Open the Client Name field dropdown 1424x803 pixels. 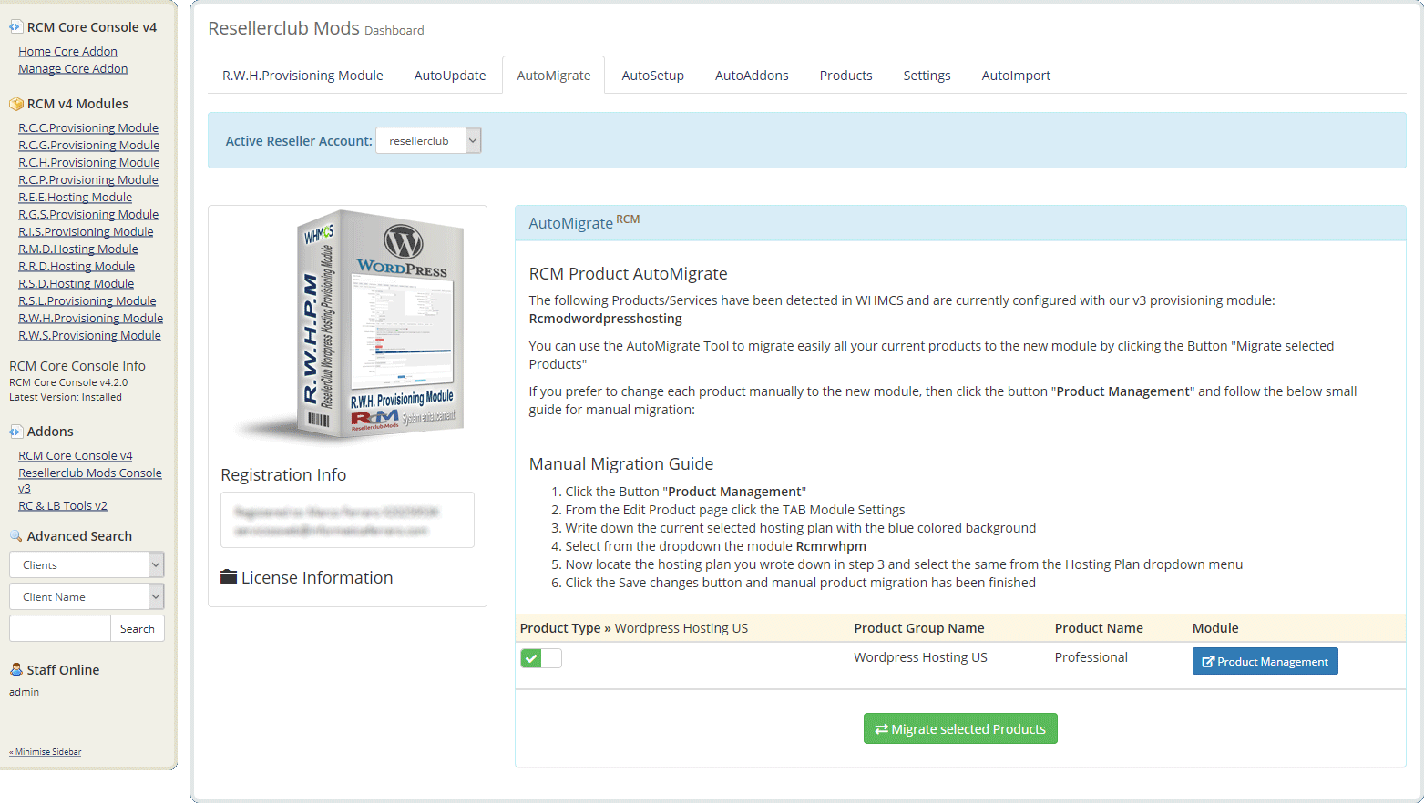tap(87, 596)
